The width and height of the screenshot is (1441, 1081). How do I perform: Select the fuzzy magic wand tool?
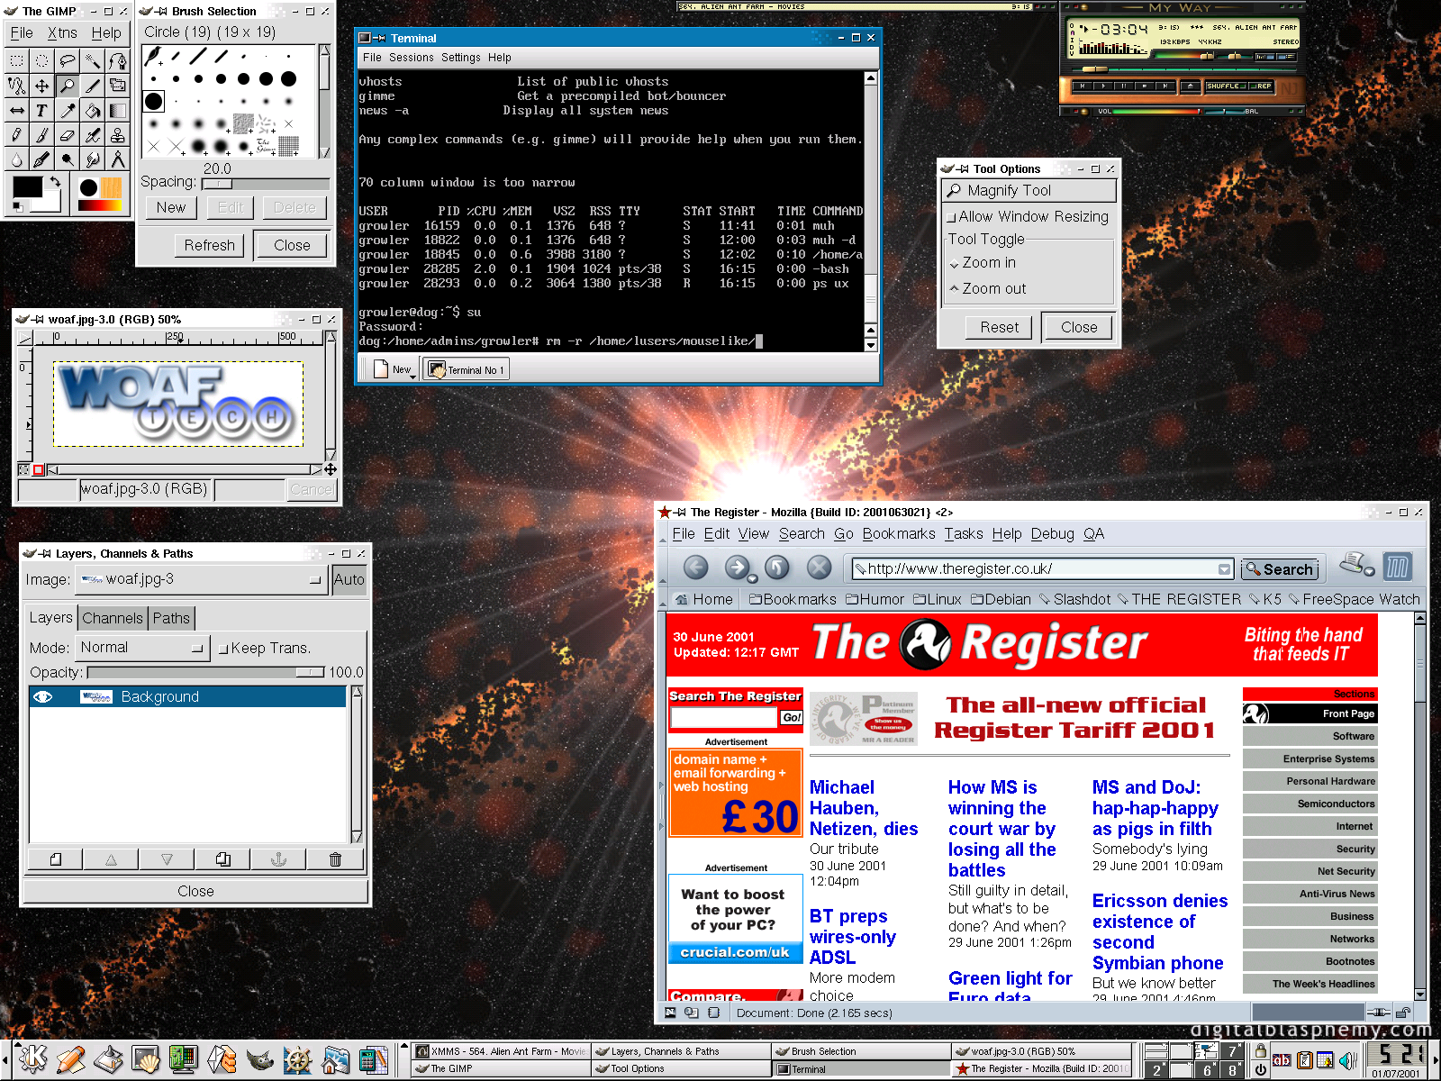92,61
